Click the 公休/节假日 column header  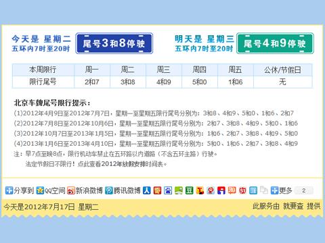[283, 70]
